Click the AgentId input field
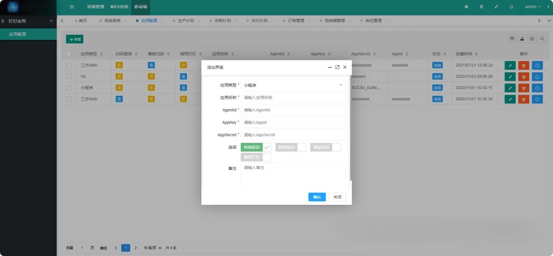This screenshot has width=553, height=256. [x=293, y=110]
